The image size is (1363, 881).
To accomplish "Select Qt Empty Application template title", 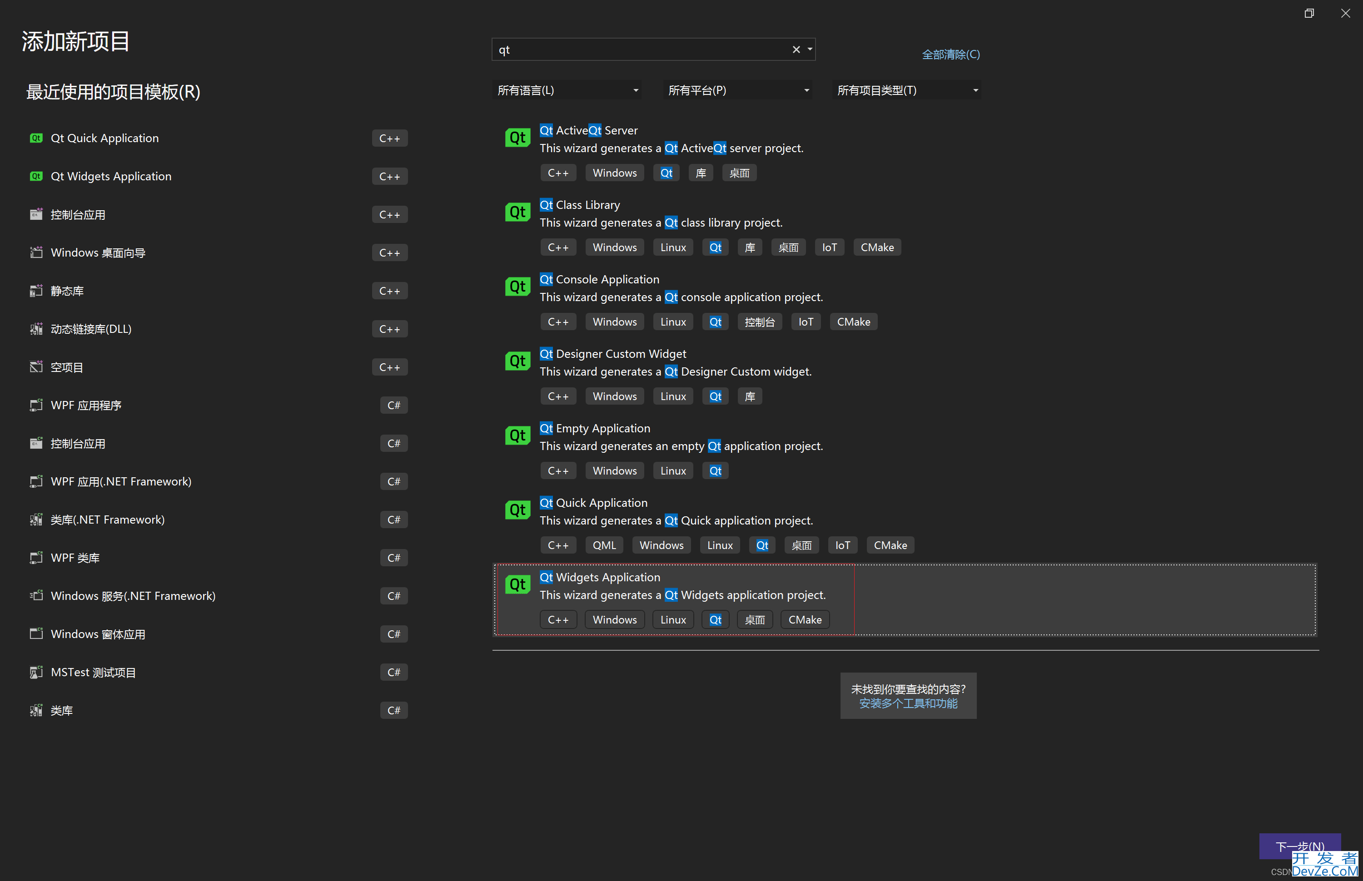I will (x=595, y=428).
